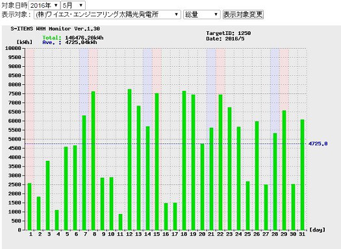Click the green bar for day 16
Viewport: 341px width, 249px height.
point(166,217)
